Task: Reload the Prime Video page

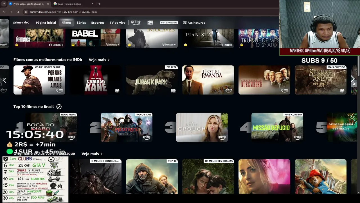Action: (18, 12)
